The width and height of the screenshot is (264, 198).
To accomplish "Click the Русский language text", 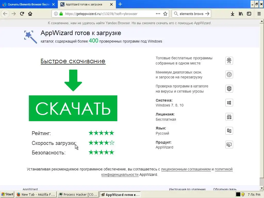I will (162, 133).
